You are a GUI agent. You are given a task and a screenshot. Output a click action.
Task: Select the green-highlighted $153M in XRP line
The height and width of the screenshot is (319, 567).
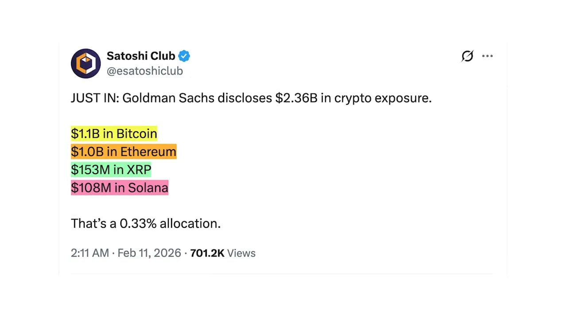click(x=111, y=170)
